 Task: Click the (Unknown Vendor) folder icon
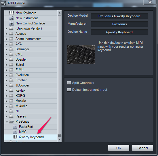[11, 28]
